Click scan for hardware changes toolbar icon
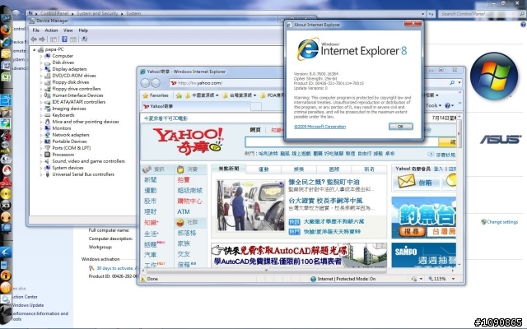This screenshot has height=329, width=527. (x=84, y=39)
